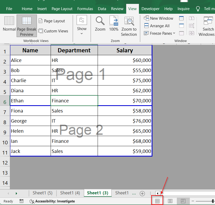Switch to the Insert tab

42,9
